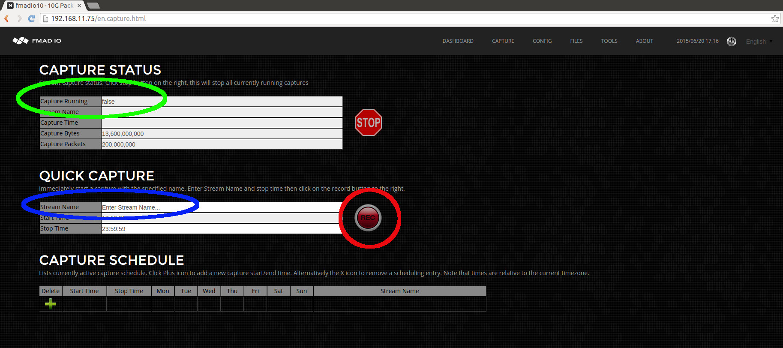Navigate to the TOOLS page
The height and width of the screenshot is (348, 783).
coord(609,41)
